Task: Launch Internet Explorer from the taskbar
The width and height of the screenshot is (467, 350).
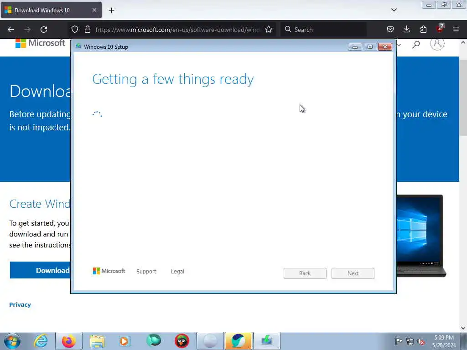Action: click(41, 341)
